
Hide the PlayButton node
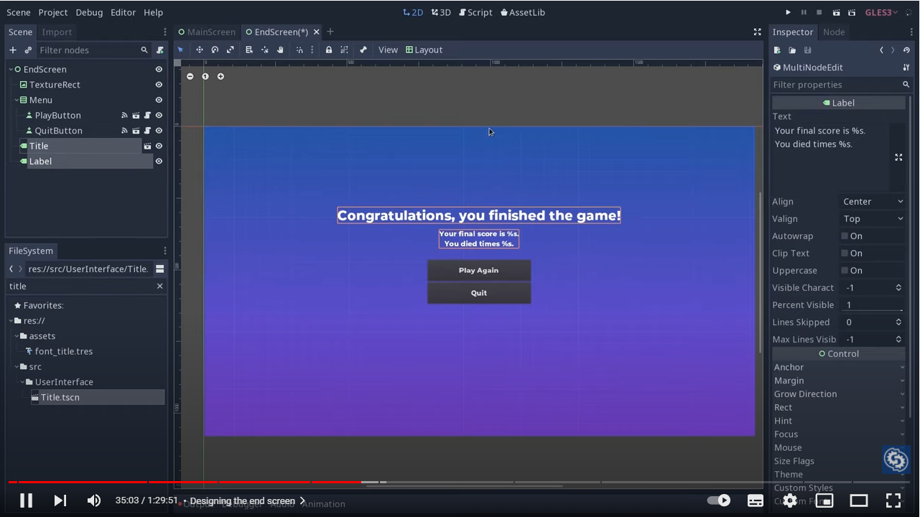point(159,115)
